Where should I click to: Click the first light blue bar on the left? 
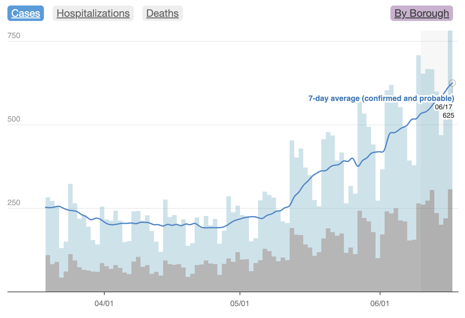[48, 226]
